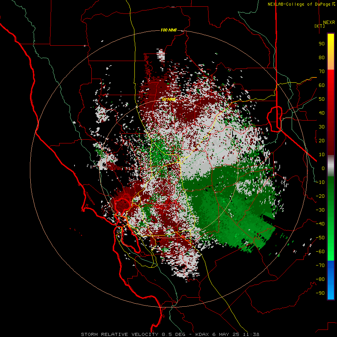Click the -50 value on the velocity scale
This screenshot has width=337, height=337.
pos(320,238)
